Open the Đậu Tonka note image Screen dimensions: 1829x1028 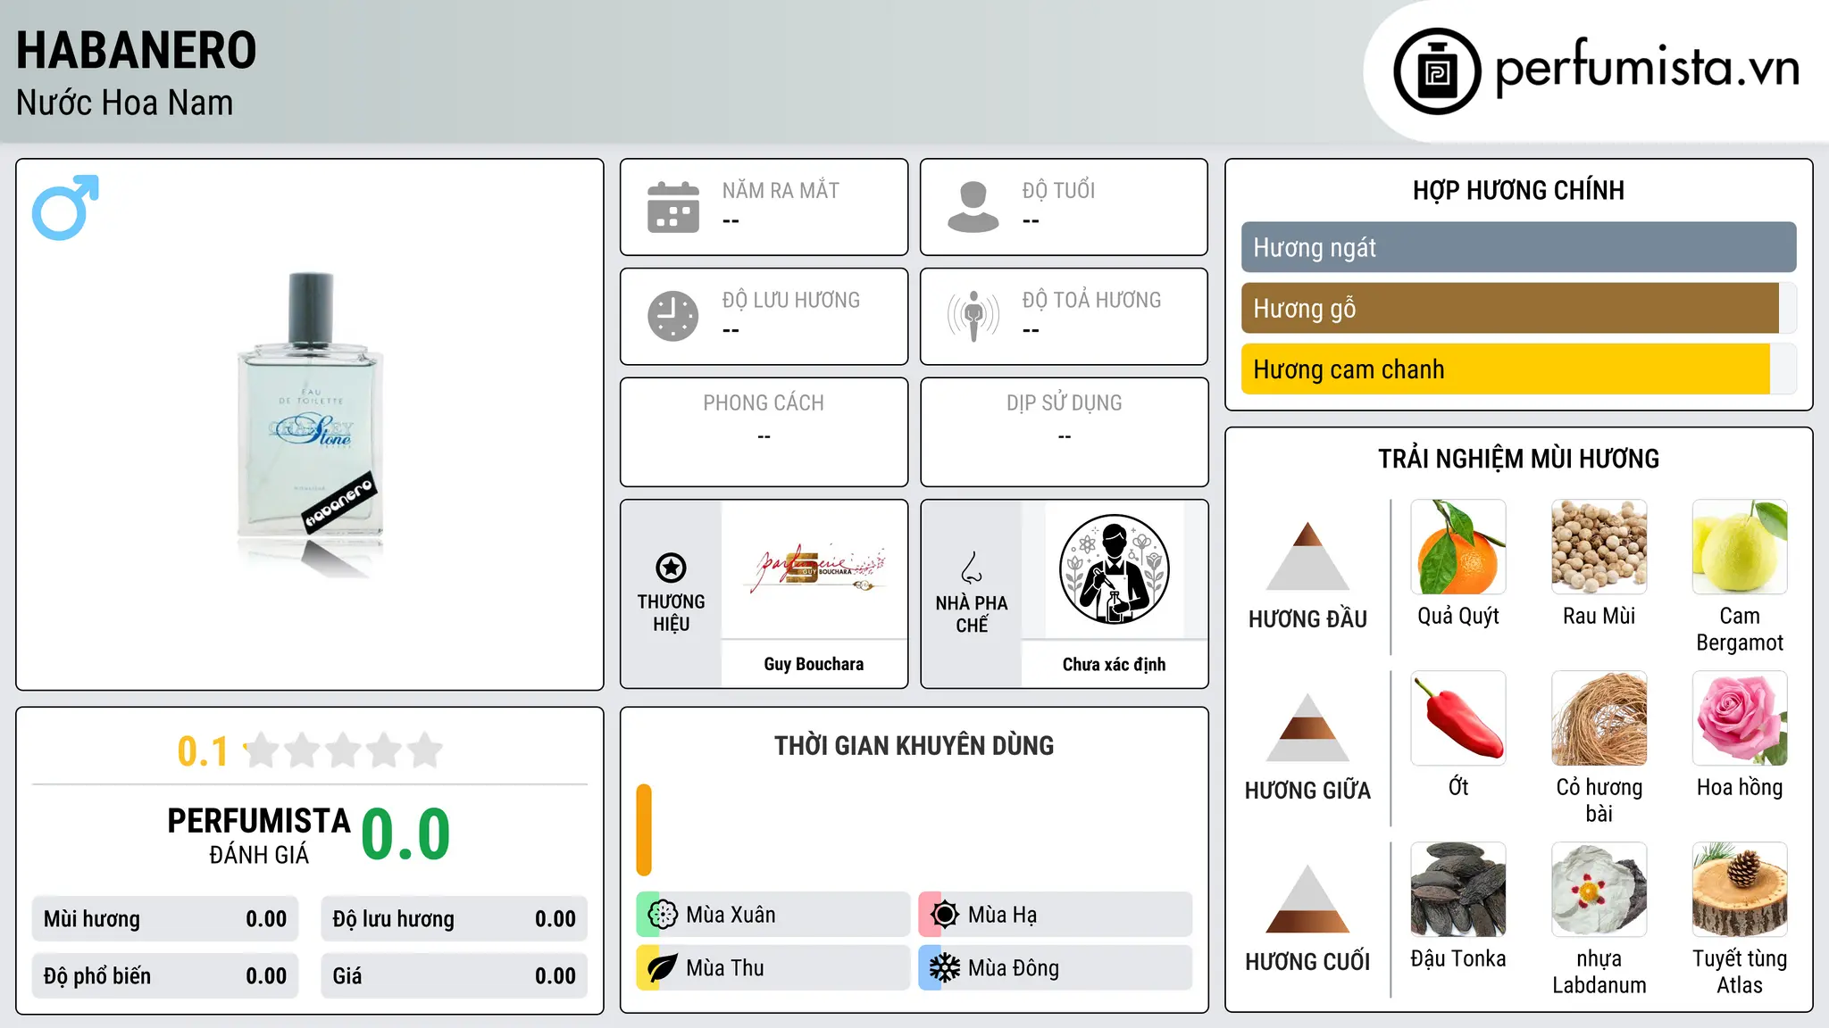click(x=1458, y=890)
